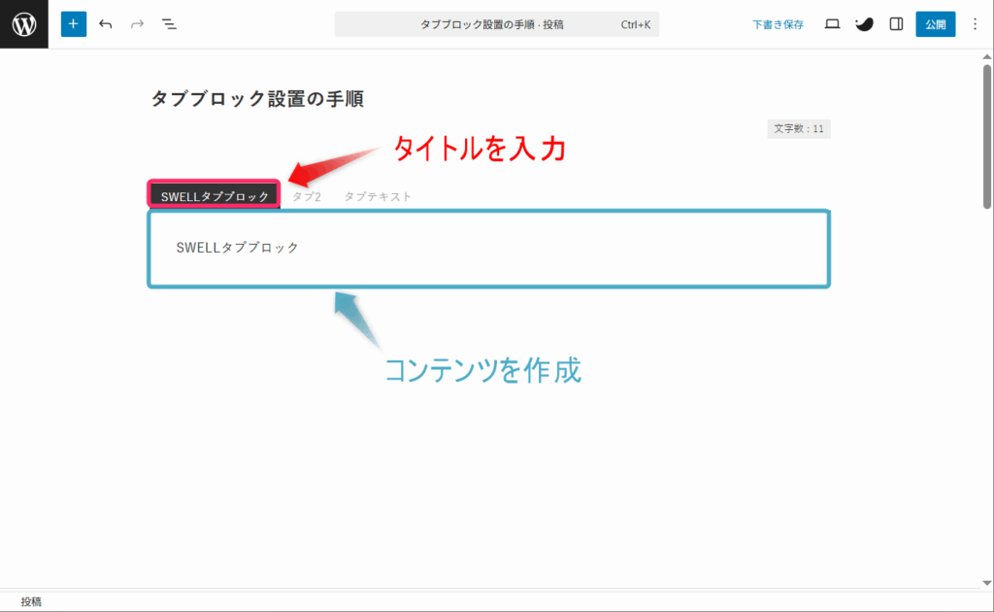Edit the post title タブブロック設置の手順

tap(256, 99)
